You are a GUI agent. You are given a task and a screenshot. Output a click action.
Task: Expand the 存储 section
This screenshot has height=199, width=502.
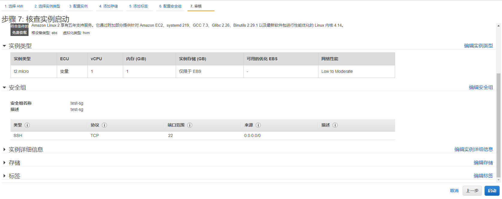point(5,162)
